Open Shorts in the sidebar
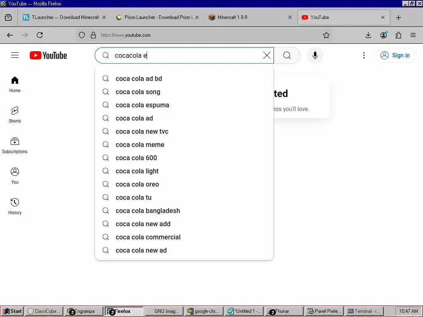Image resolution: width=423 pixels, height=317 pixels. [x=15, y=115]
